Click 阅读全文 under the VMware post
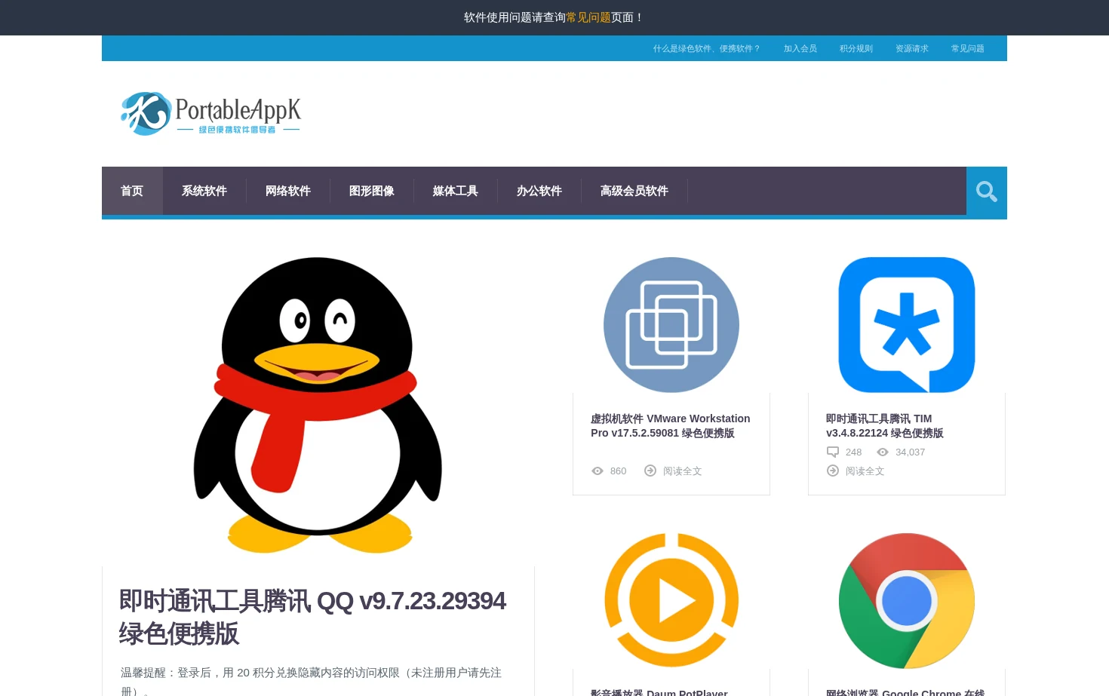 tap(683, 471)
